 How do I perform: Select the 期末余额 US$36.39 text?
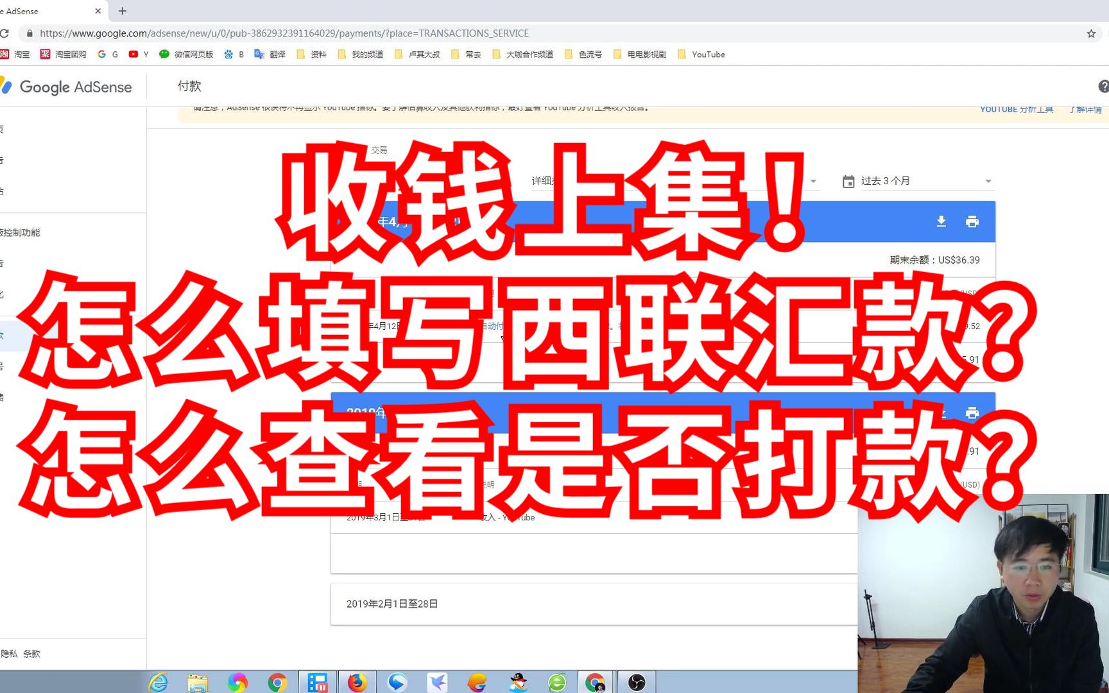tap(934, 260)
